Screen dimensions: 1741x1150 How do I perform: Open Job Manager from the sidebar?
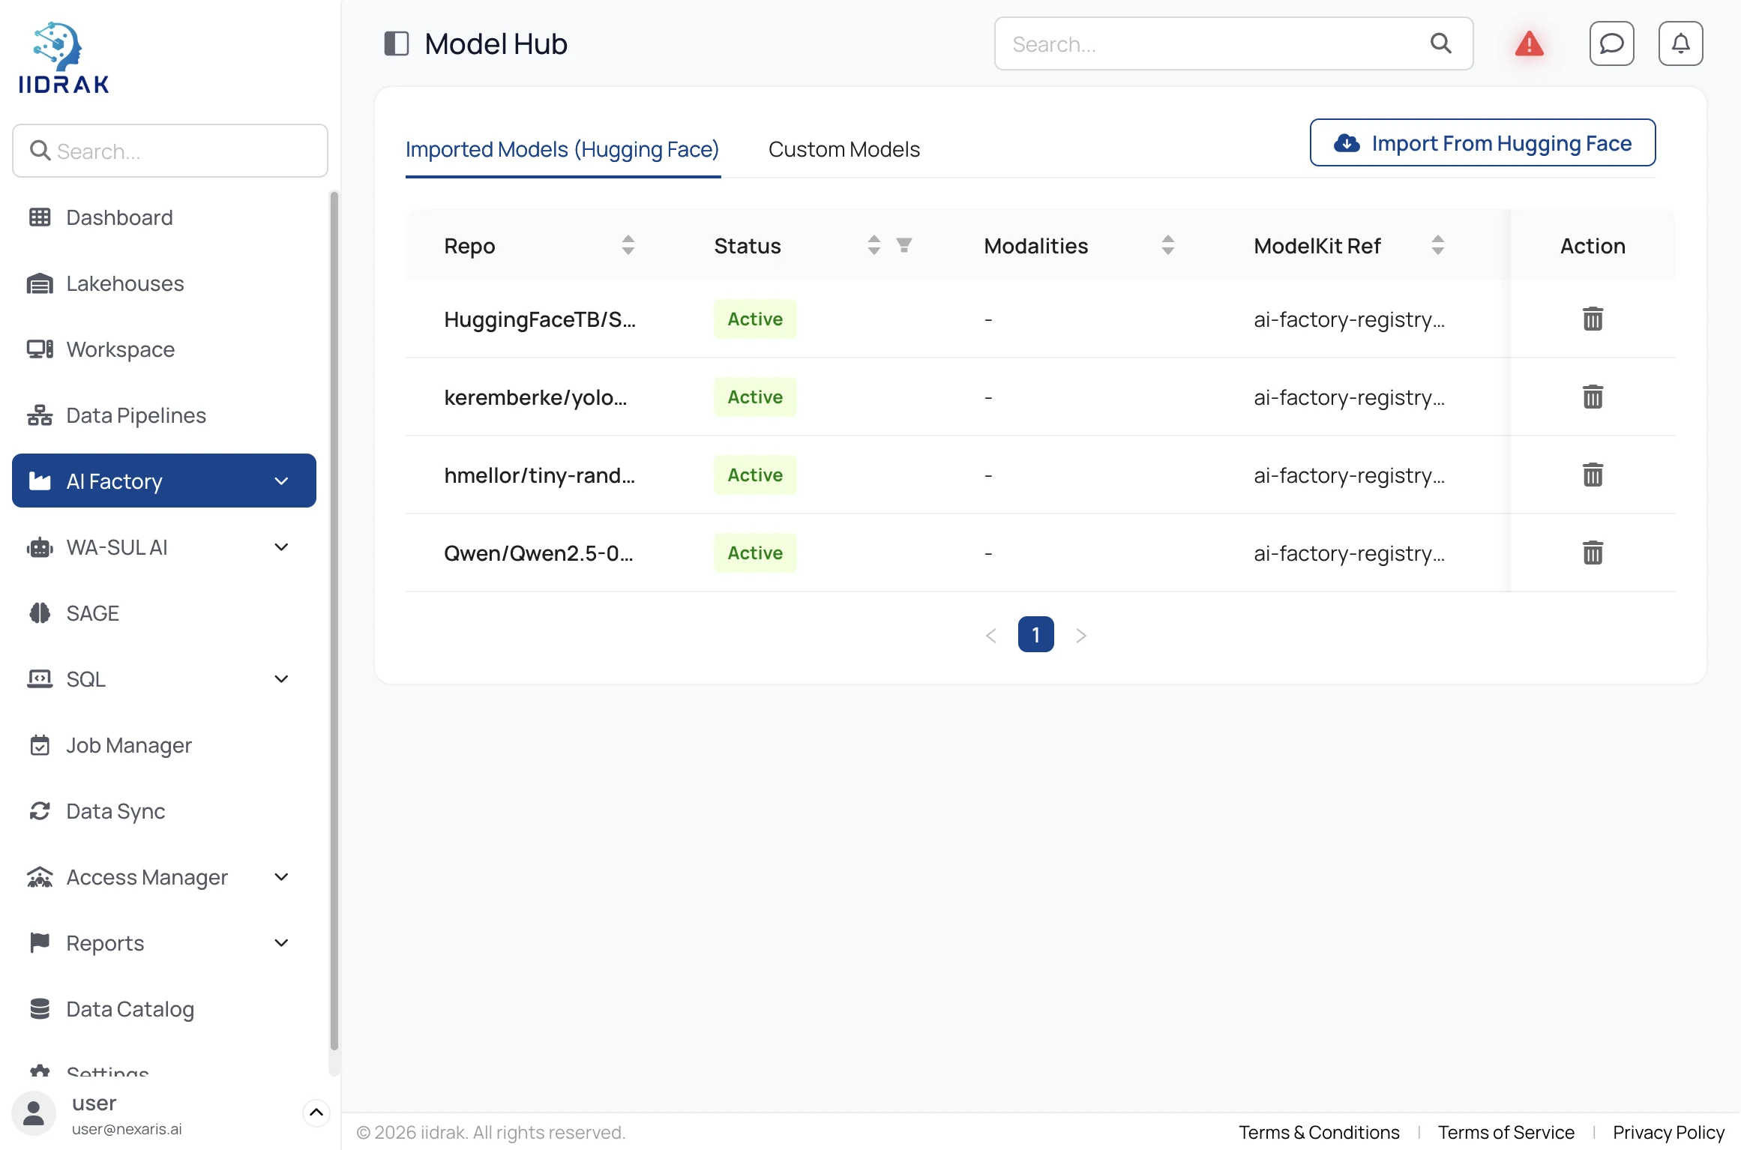coord(164,745)
